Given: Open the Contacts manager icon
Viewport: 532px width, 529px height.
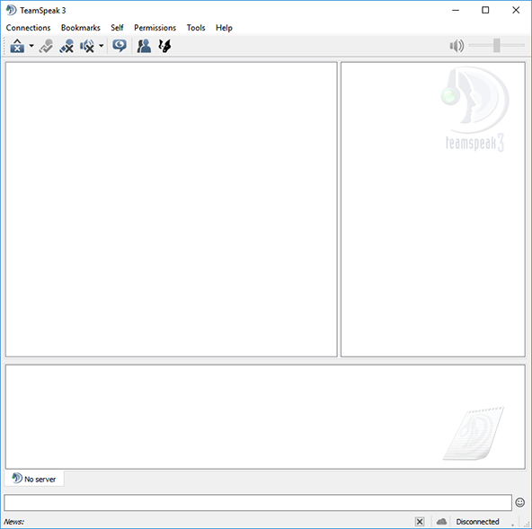Looking at the screenshot, I should pos(144,46).
